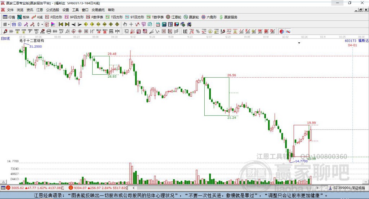This screenshot has height=199, width=369.
Task: Restore the inner document window
Action: coord(361,10)
